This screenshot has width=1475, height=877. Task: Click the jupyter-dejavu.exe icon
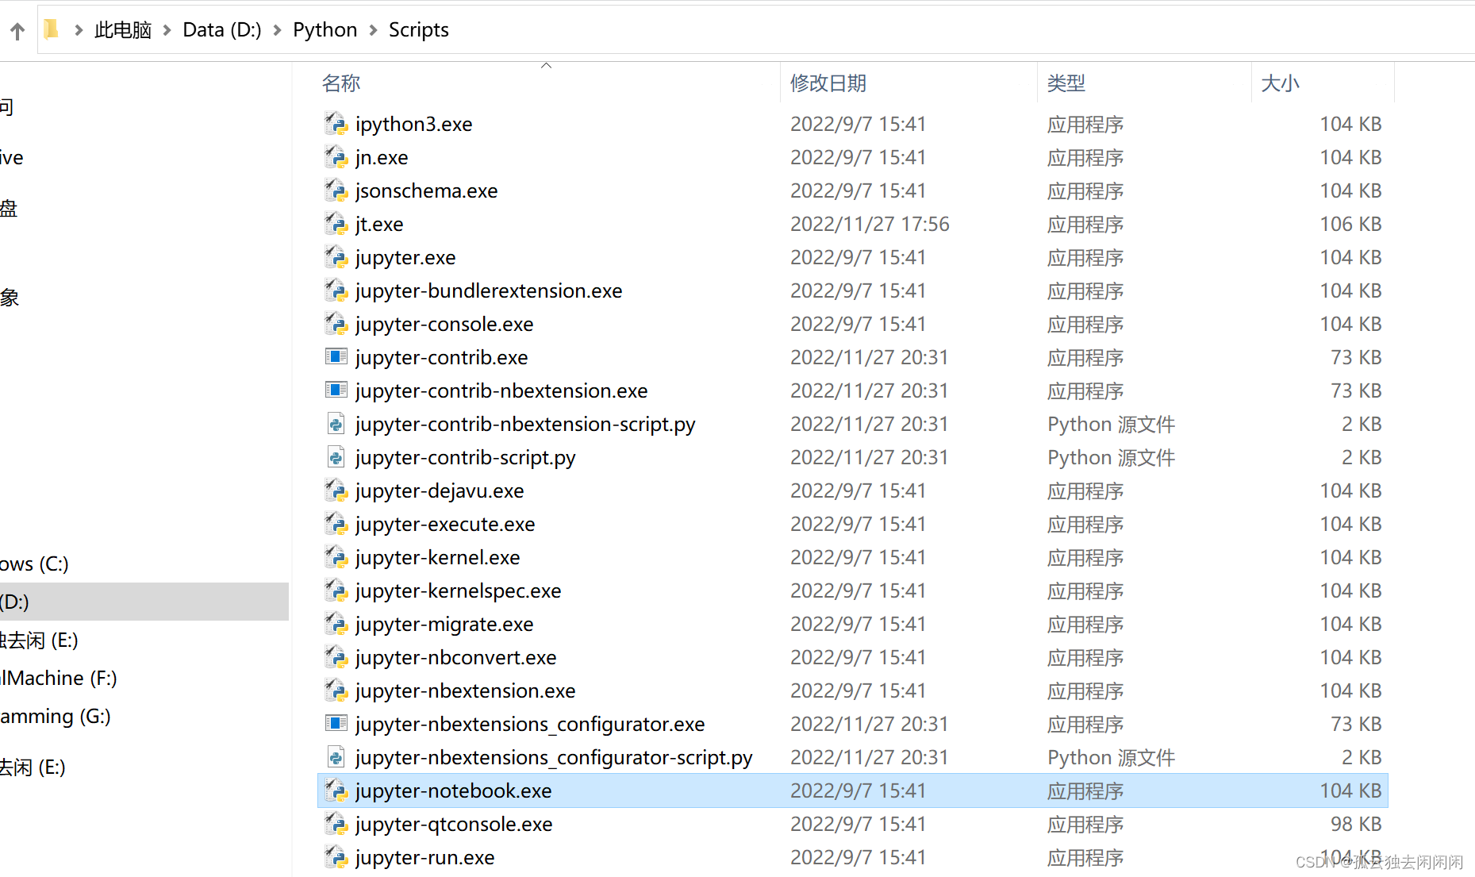pyautogui.click(x=336, y=490)
